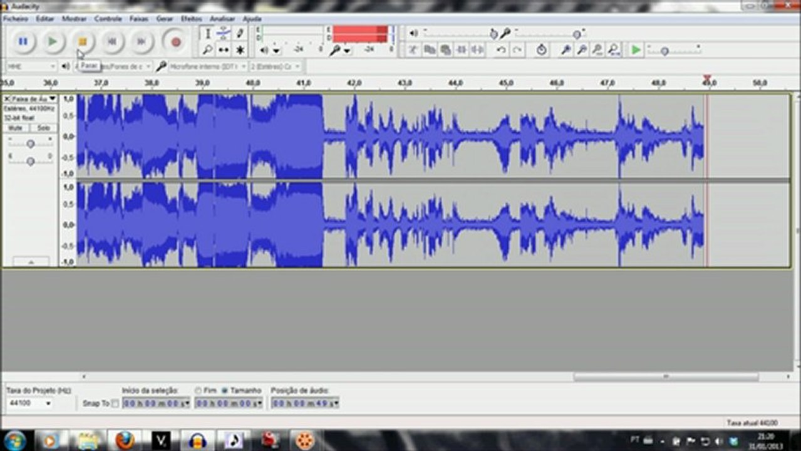Open the Mostrar menu

[75, 19]
